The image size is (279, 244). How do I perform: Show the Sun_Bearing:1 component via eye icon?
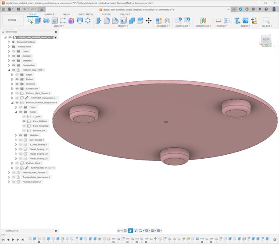pos(21,140)
